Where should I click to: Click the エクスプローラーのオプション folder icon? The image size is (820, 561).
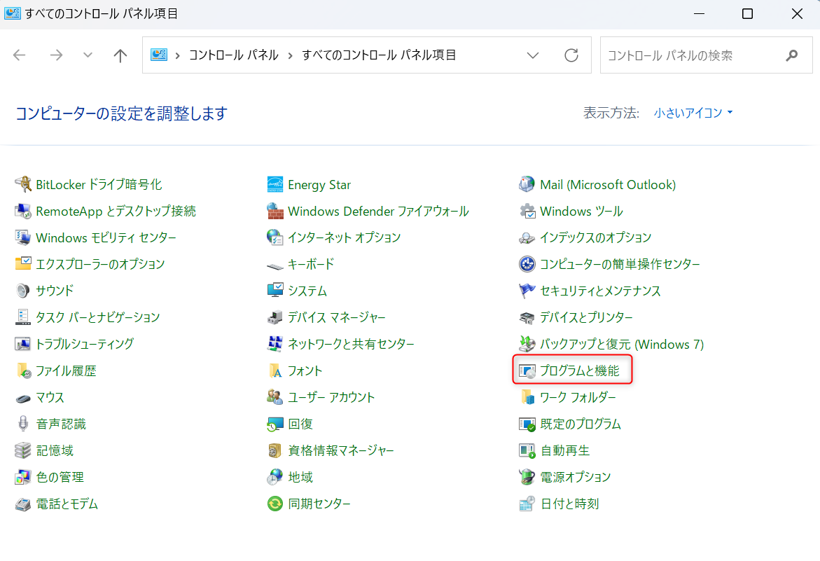pos(22,264)
